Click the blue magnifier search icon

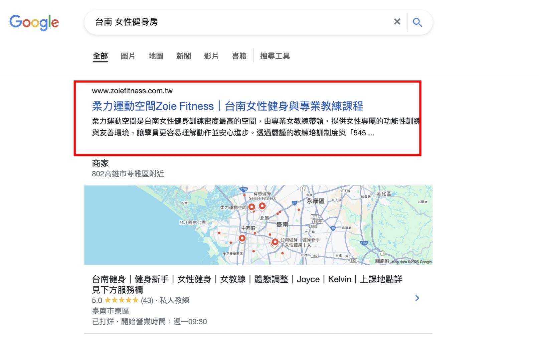click(x=417, y=22)
